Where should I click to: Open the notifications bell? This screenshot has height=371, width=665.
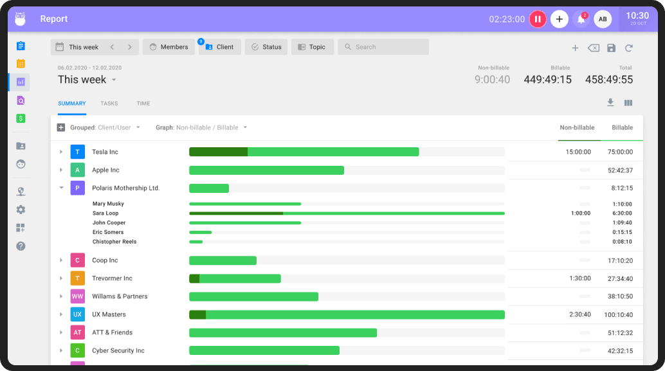point(581,19)
